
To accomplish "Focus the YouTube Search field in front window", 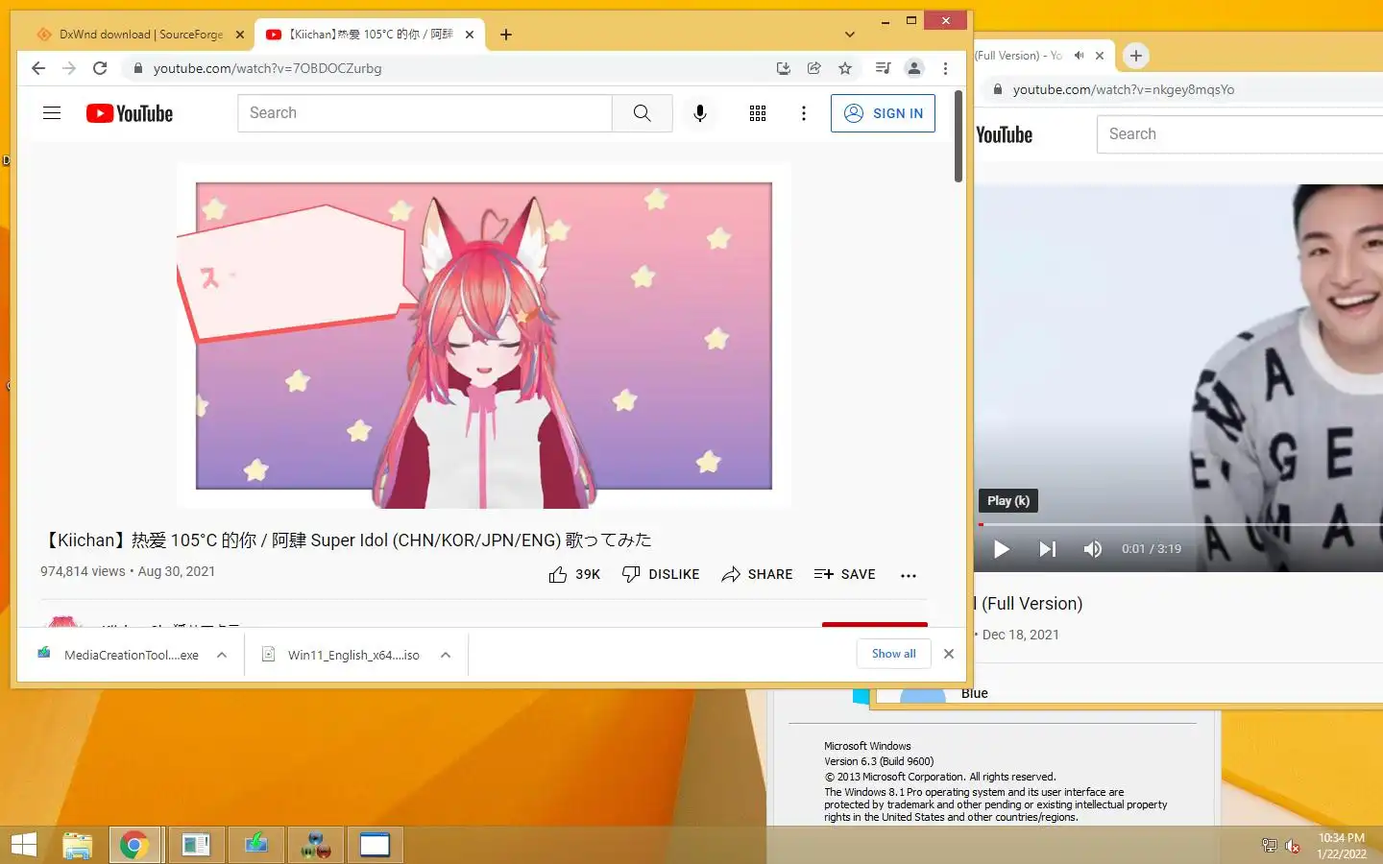I will pyautogui.click(x=425, y=113).
